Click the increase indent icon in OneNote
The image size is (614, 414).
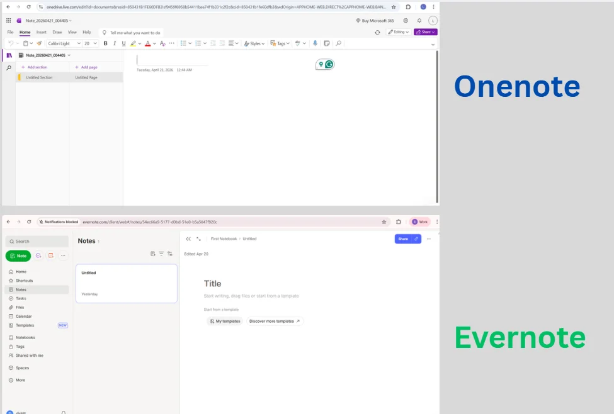click(x=222, y=43)
